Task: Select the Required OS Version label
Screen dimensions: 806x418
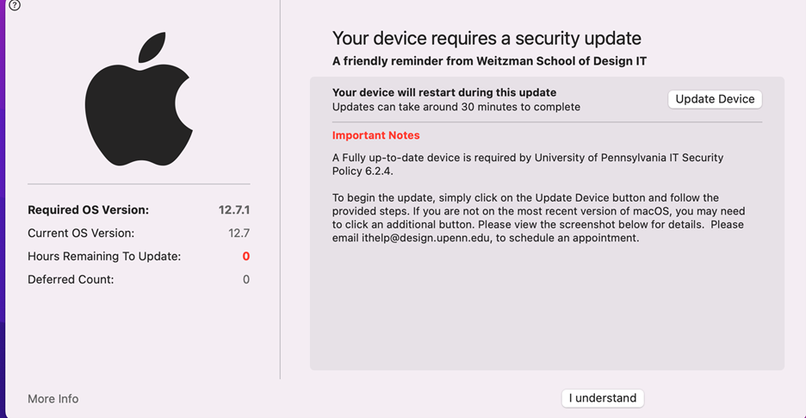Action: (x=88, y=209)
